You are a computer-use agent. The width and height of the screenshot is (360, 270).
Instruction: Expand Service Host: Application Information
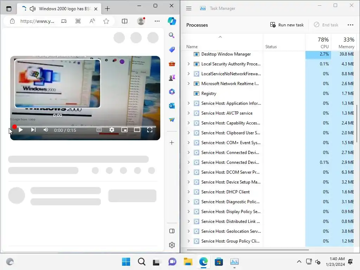(188, 103)
